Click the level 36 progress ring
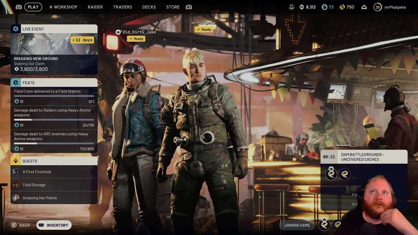418x235 pixels. pyautogui.click(x=378, y=7)
